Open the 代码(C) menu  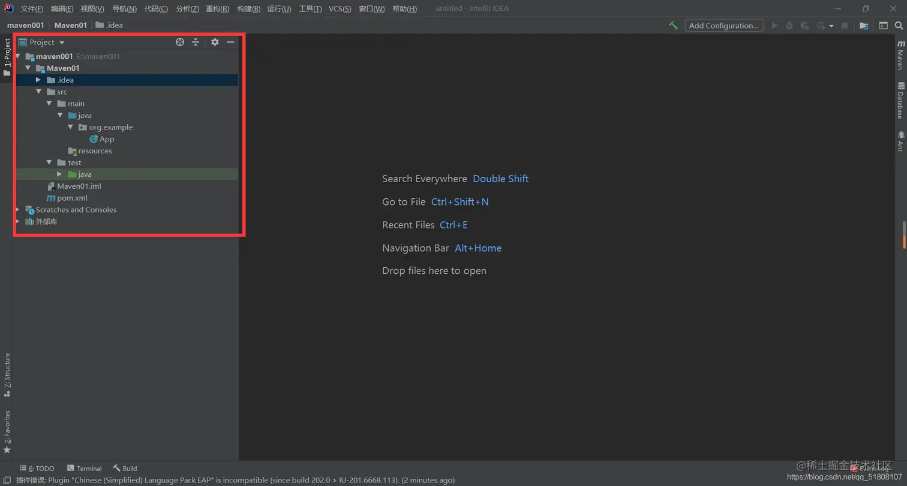click(156, 9)
